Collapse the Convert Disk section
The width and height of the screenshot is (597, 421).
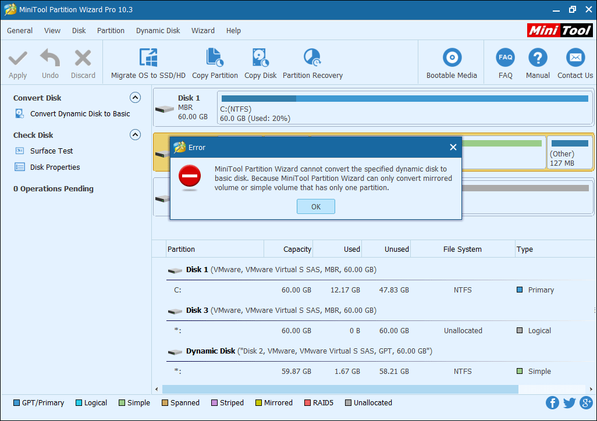point(135,98)
